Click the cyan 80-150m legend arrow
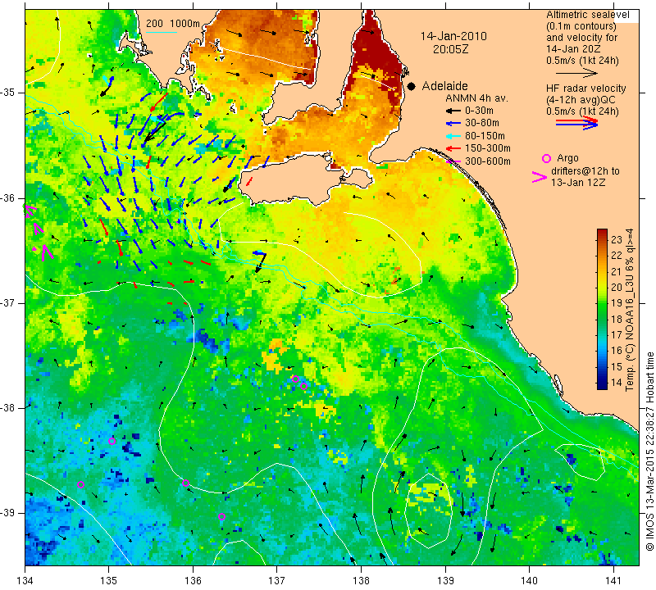 click(x=453, y=136)
